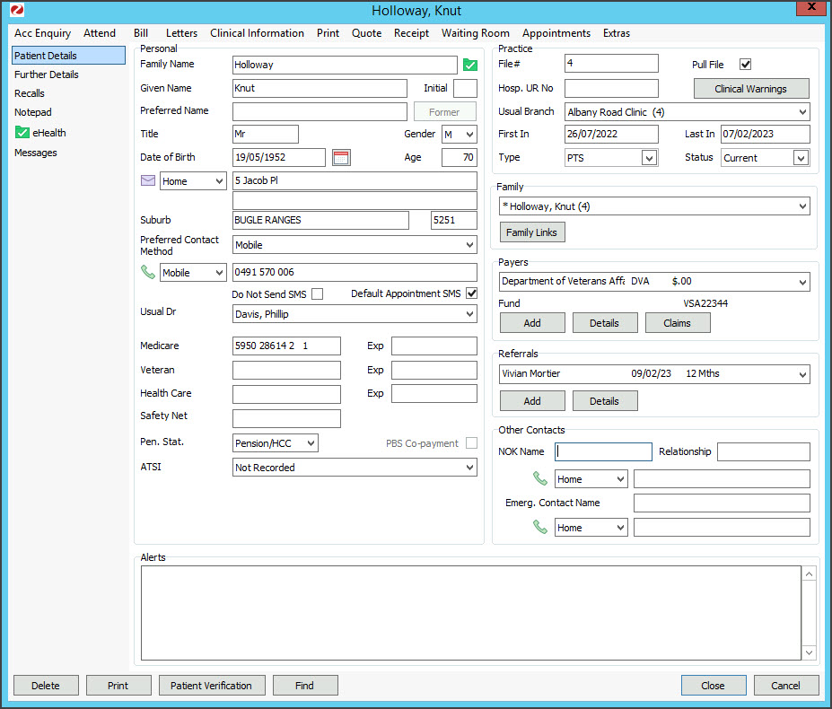Click the eHealth green check icon
Viewport: 832px width, 709px height.
(22, 133)
